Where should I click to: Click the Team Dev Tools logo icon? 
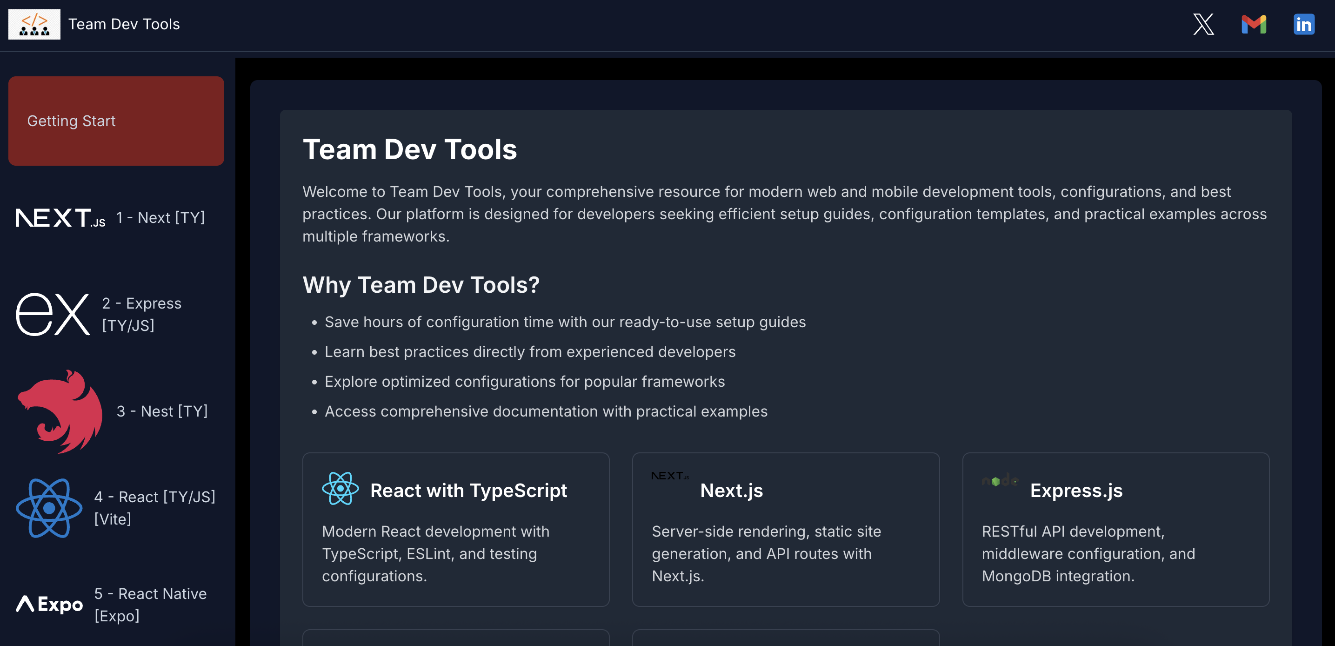34,24
